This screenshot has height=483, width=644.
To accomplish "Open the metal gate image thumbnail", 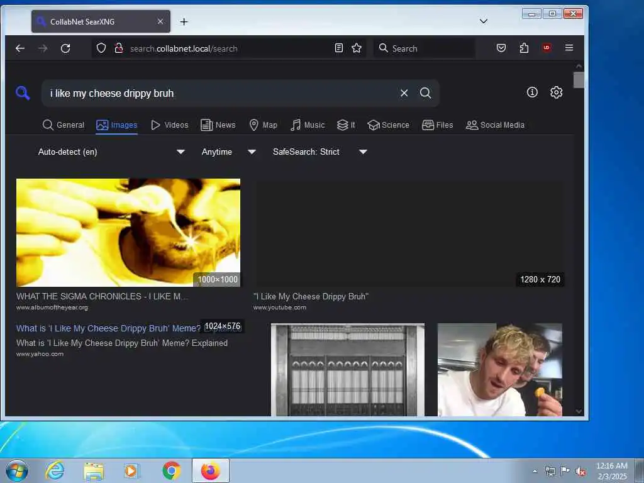I will coord(348,370).
